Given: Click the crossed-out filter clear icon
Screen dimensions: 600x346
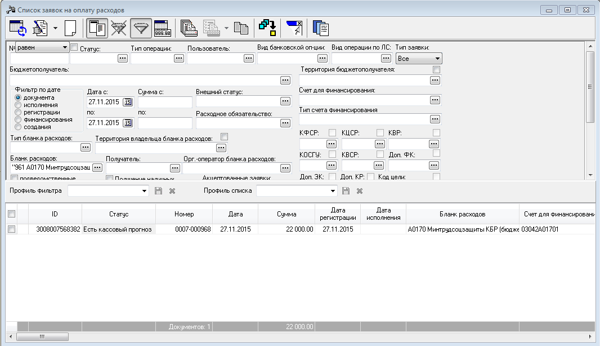Looking at the screenshot, I should tap(119, 28).
